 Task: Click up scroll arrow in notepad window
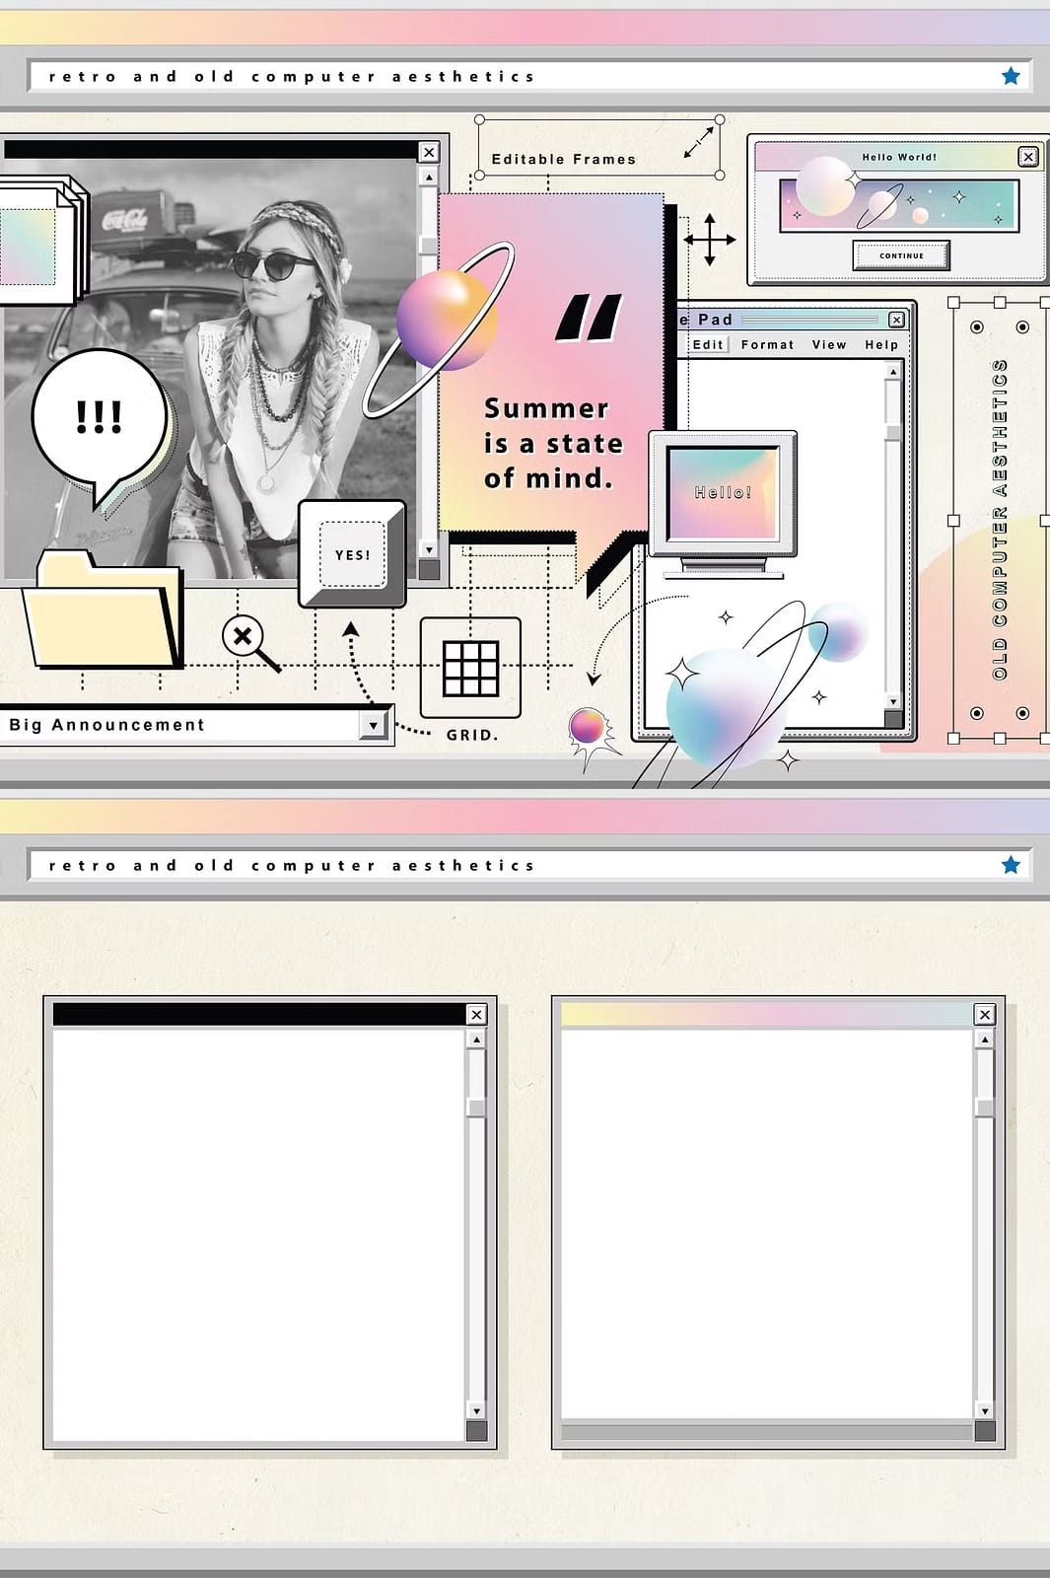tap(893, 372)
